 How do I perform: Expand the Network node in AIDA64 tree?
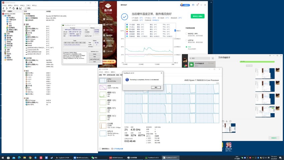3,46
